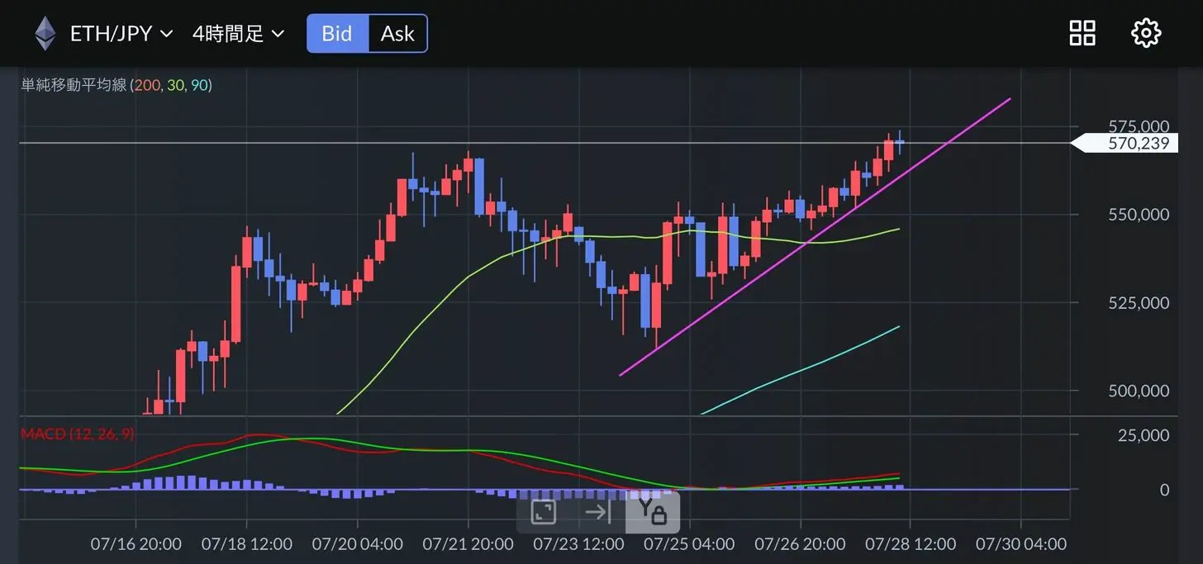This screenshot has width=1203, height=564.
Task: Click the 07/16 20:00 time label
Action: (x=136, y=545)
